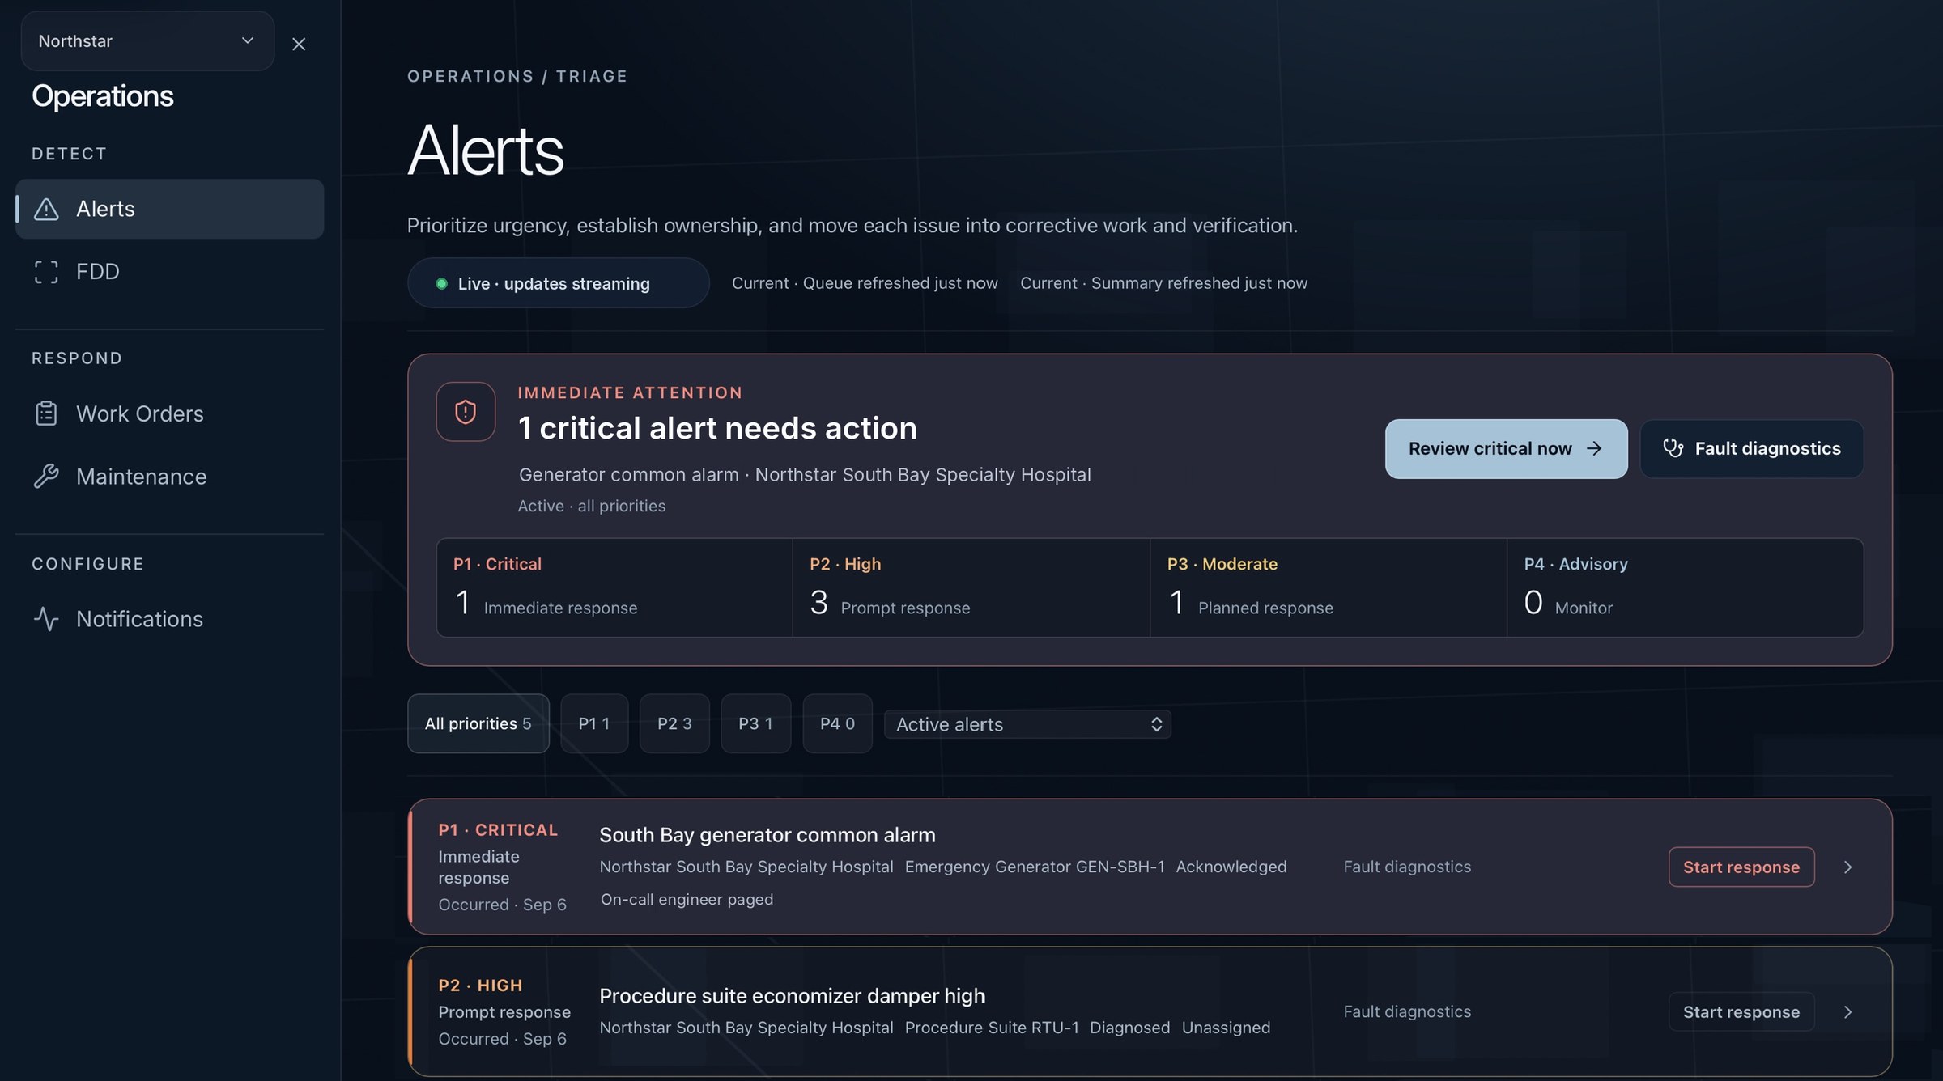
Task: Click the Fault diagnostics button in banner
Action: pyautogui.click(x=1752, y=448)
